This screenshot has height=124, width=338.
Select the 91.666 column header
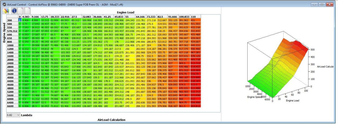coord(173,16)
